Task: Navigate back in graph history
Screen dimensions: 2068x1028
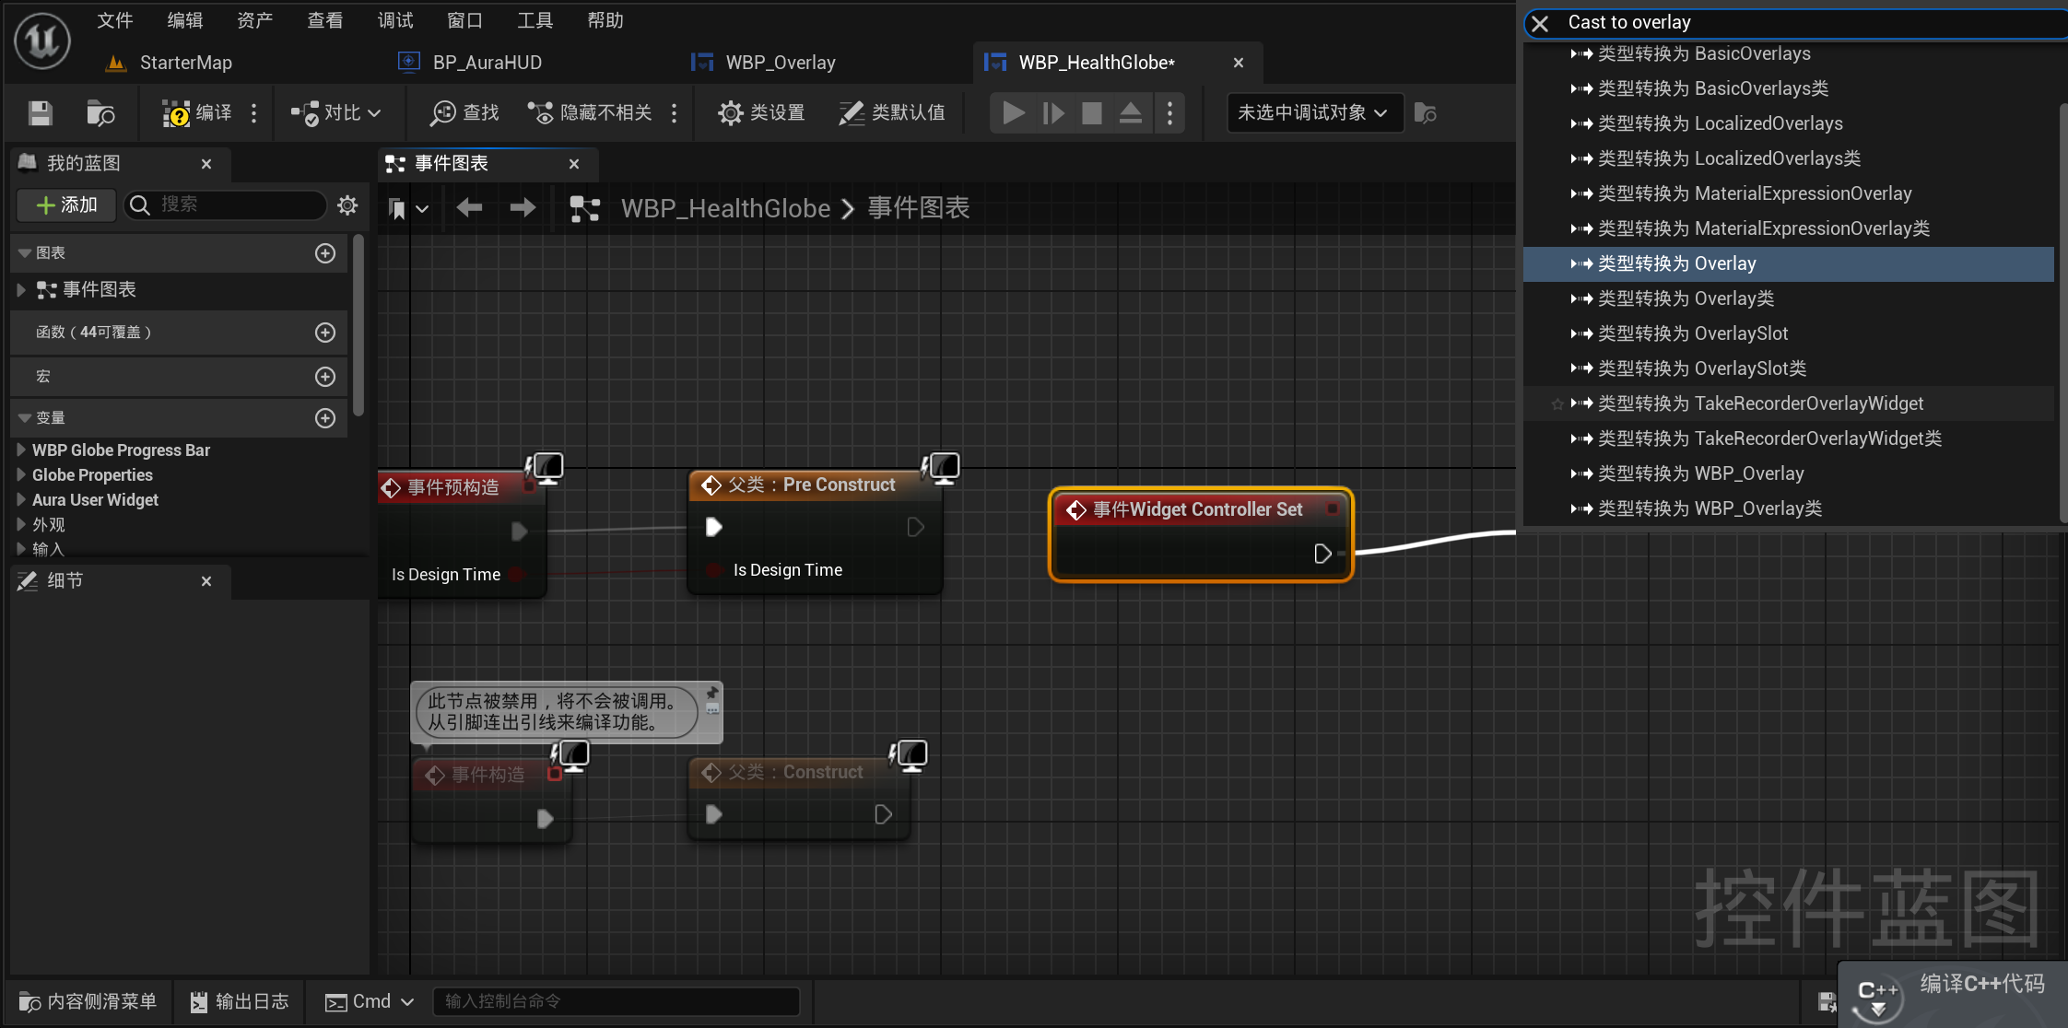Action: coord(469,208)
